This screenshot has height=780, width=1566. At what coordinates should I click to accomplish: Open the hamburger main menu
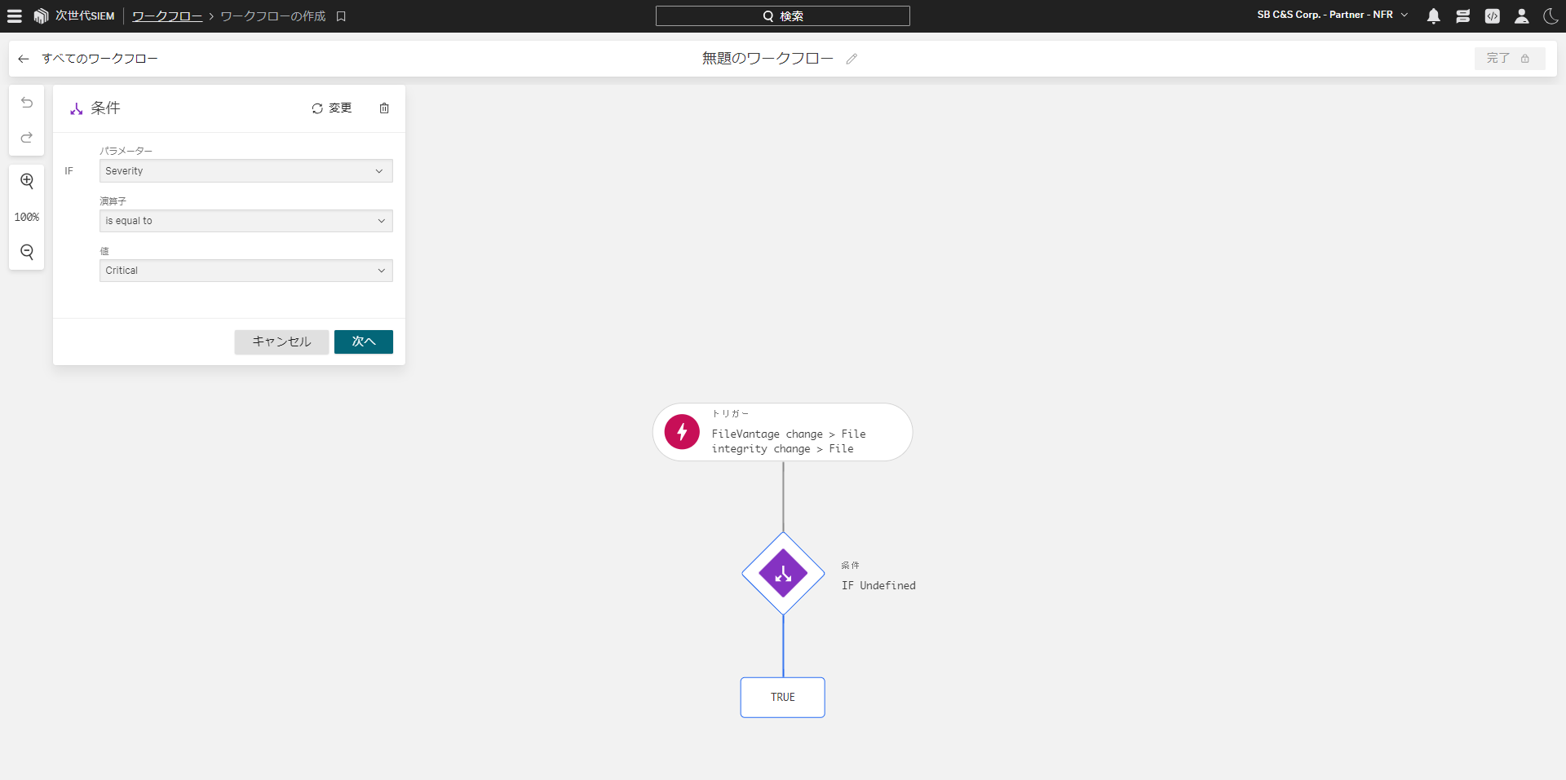[x=15, y=16]
